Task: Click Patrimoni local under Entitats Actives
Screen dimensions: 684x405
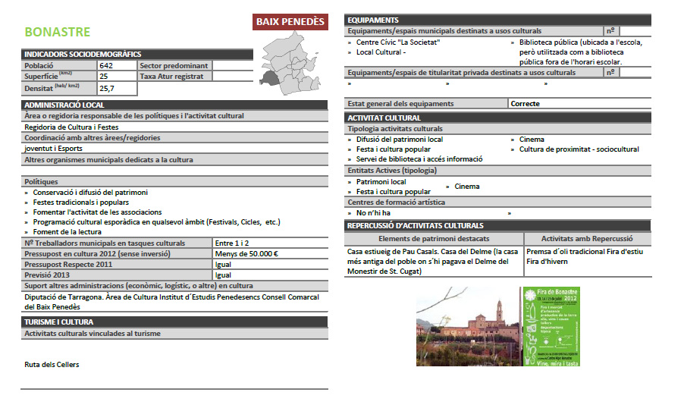Action: pyautogui.click(x=381, y=182)
